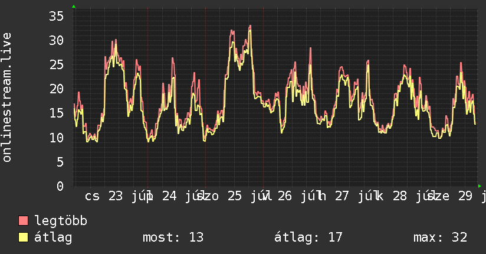Click the átlag legend label

pyautogui.click(x=53, y=237)
